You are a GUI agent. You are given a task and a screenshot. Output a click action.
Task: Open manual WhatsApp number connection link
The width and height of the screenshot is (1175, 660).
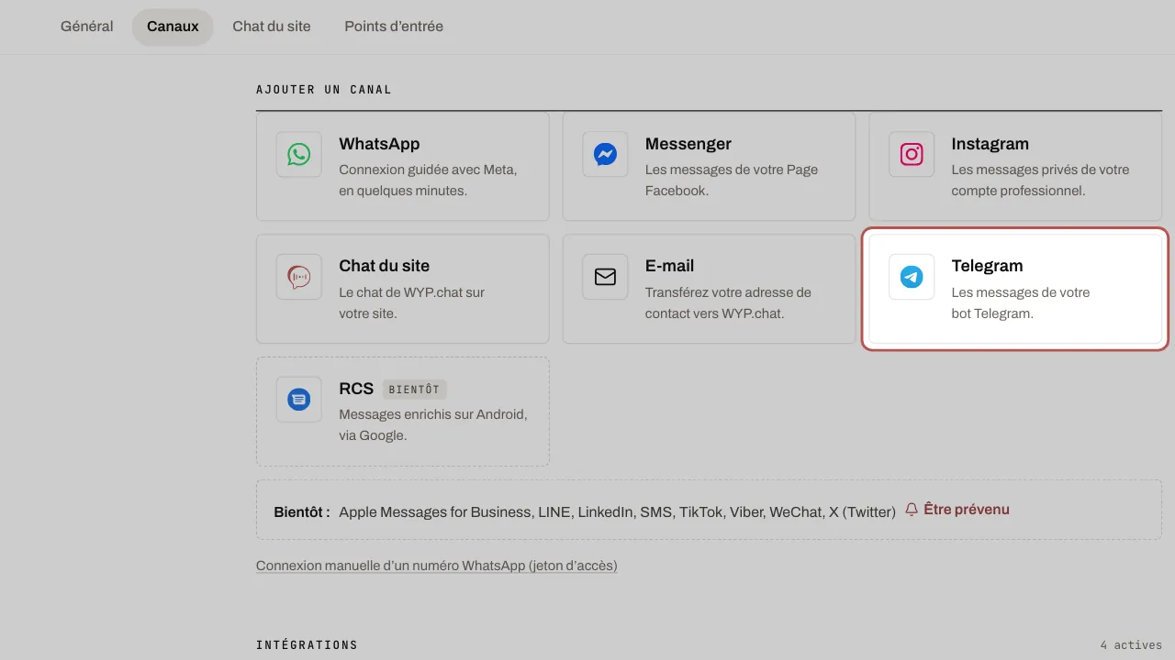click(437, 566)
